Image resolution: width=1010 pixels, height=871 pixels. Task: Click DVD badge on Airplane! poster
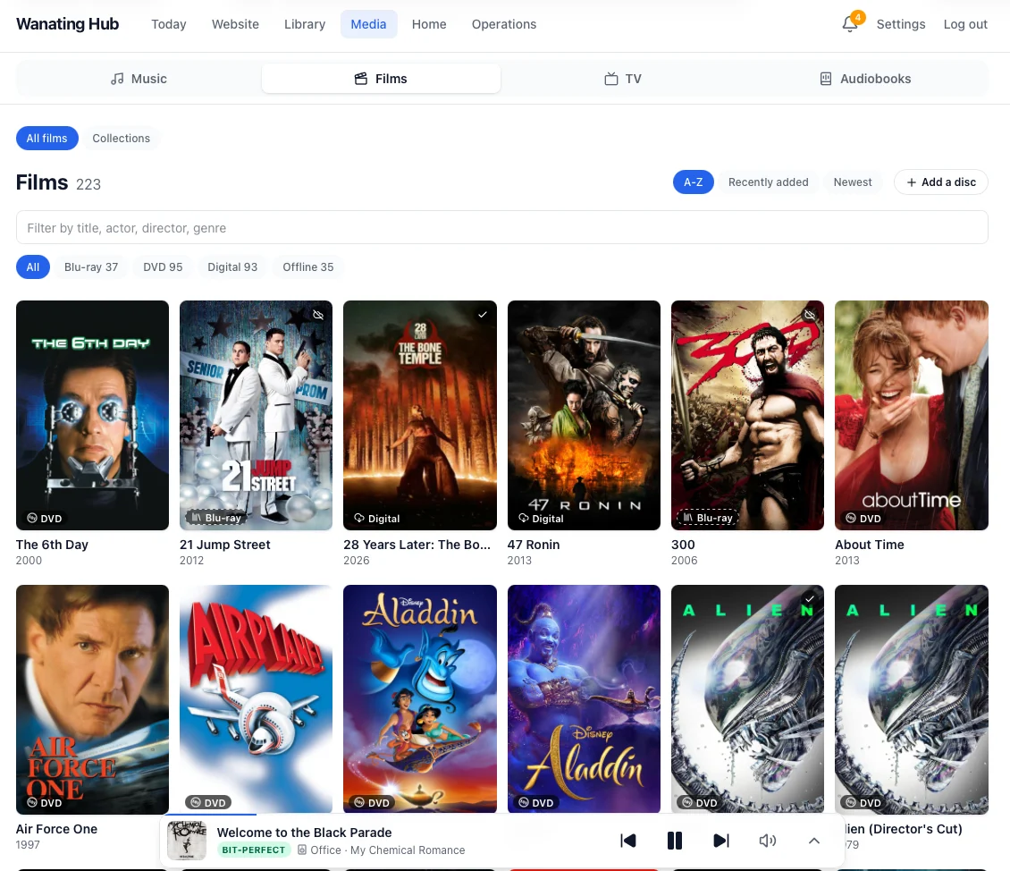click(x=208, y=803)
